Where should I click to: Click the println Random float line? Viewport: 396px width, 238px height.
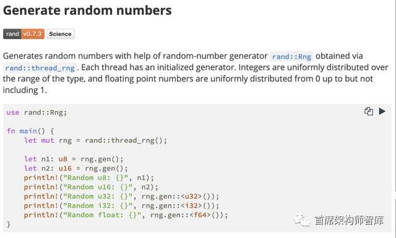(126, 215)
